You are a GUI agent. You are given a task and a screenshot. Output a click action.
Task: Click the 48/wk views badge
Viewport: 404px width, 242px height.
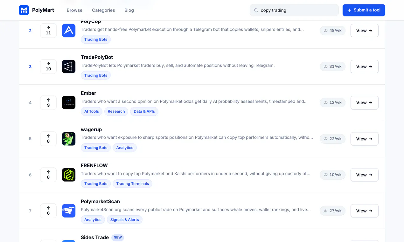[332, 31]
